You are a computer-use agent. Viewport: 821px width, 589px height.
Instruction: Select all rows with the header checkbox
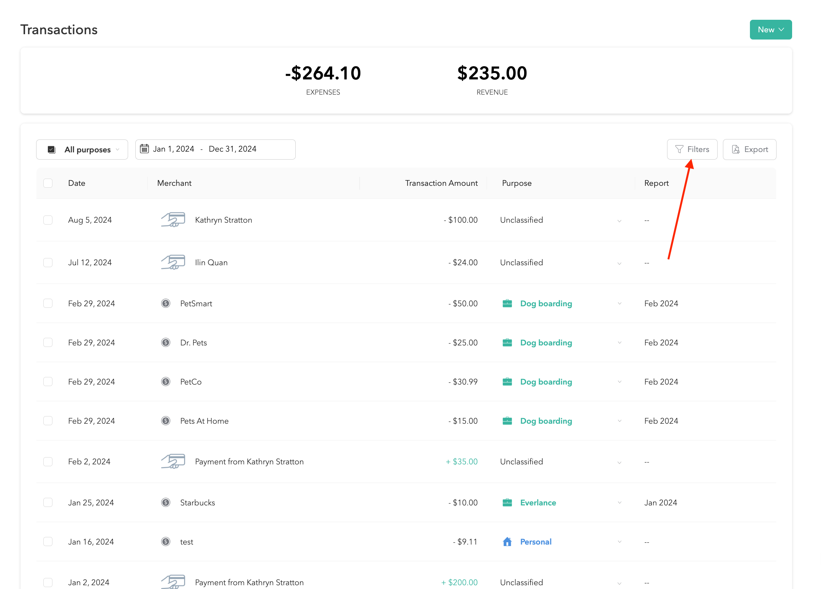click(x=48, y=183)
